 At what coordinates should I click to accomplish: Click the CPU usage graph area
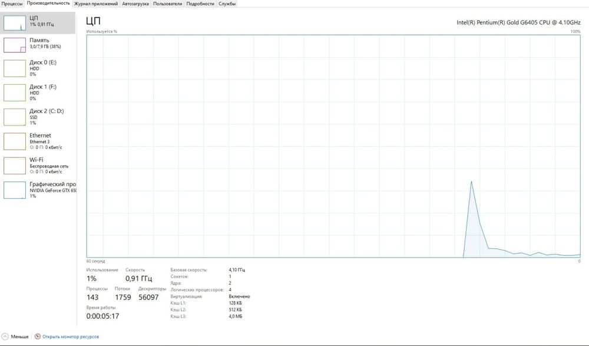pos(333,146)
